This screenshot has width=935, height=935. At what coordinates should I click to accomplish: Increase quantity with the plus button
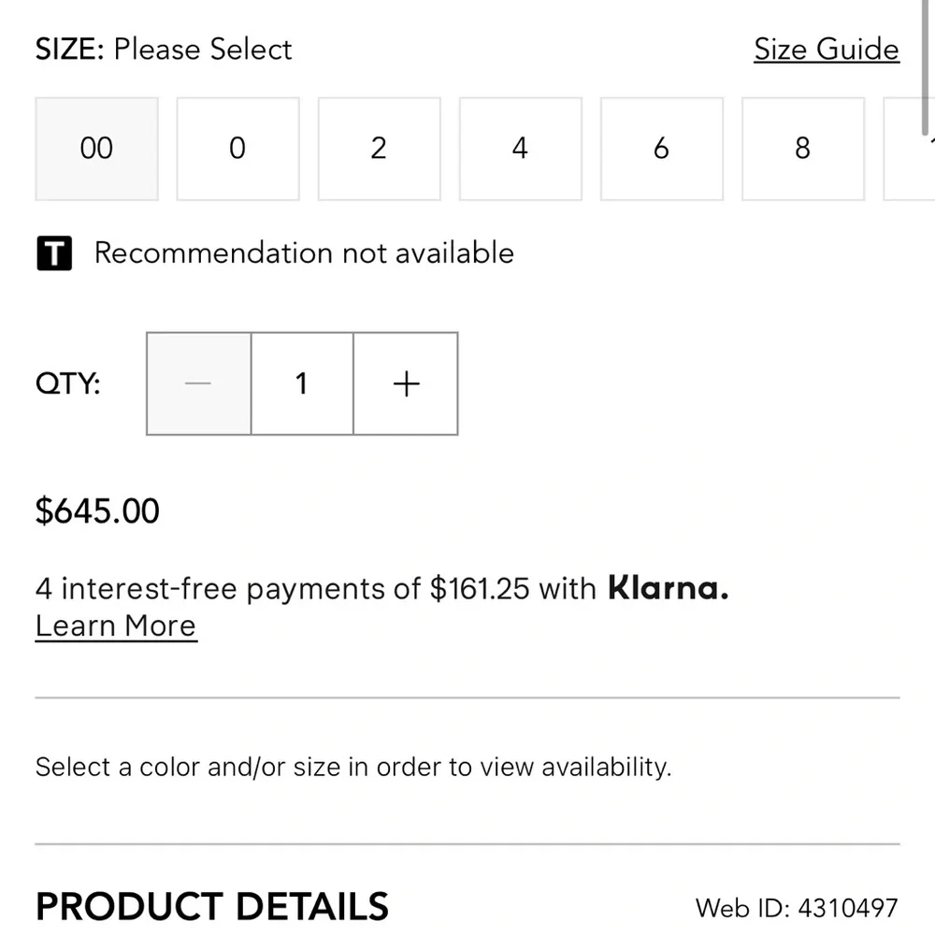[x=406, y=383]
